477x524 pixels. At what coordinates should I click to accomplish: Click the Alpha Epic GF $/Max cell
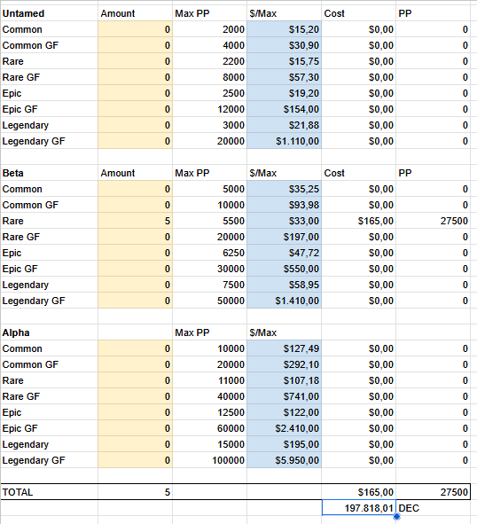(284, 428)
